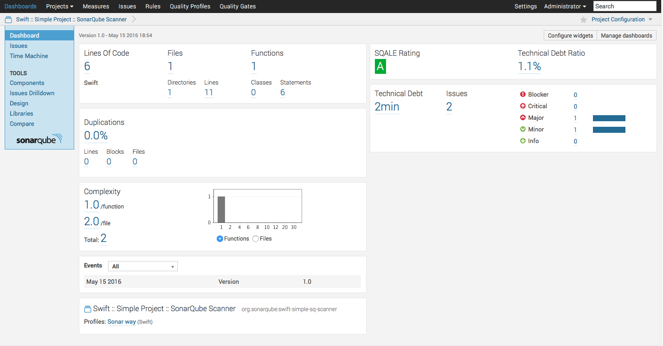Open the Dashboards menu
The image size is (663, 346).
coord(20,7)
